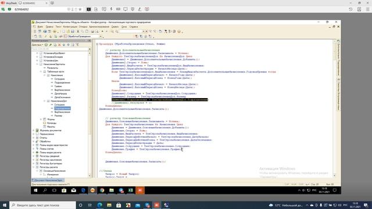The width and height of the screenshot is (372, 209).
Task: Select ДатаОкончания attribute in tree
Action: tap(62, 97)
